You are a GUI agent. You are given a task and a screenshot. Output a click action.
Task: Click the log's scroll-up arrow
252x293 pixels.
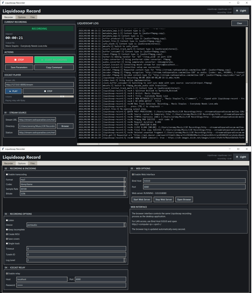247,28
